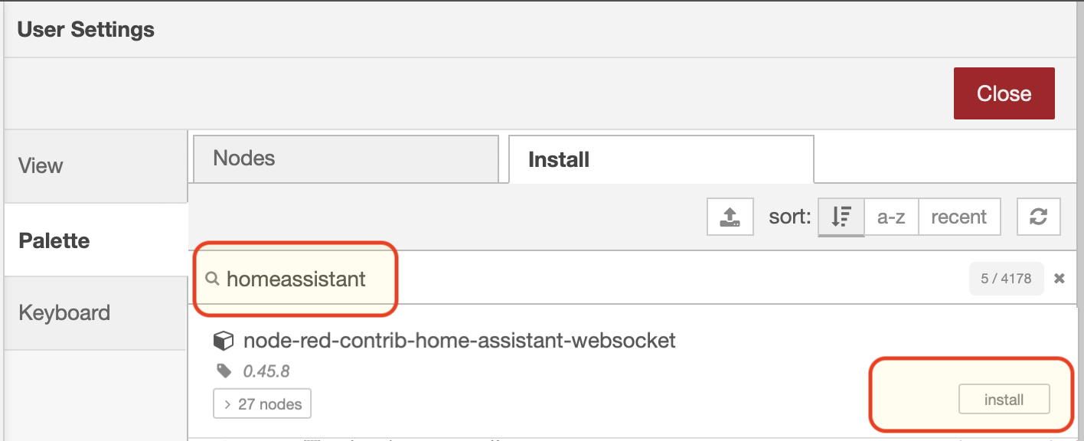Open node-red-contrib-home-assistant-websocket module link
1084x441 pixels.
(459, 341)
